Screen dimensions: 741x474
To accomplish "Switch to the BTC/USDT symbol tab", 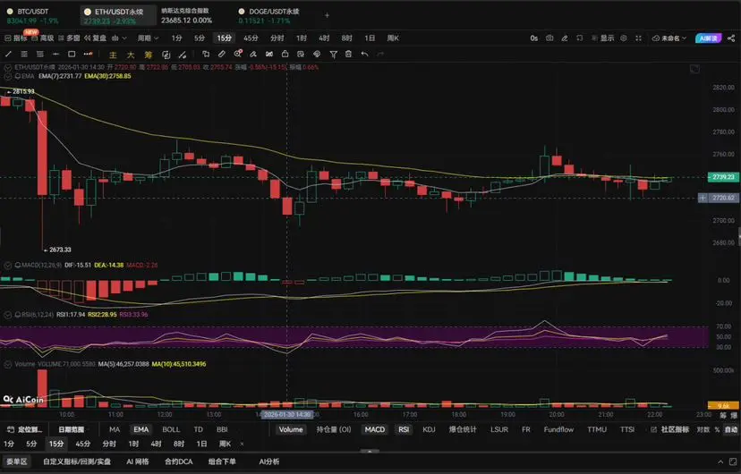I will pyautogui.click(x=32, y=15).
